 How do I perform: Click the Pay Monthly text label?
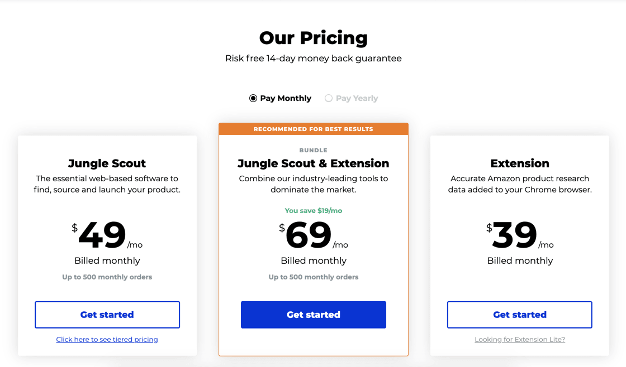286,98
